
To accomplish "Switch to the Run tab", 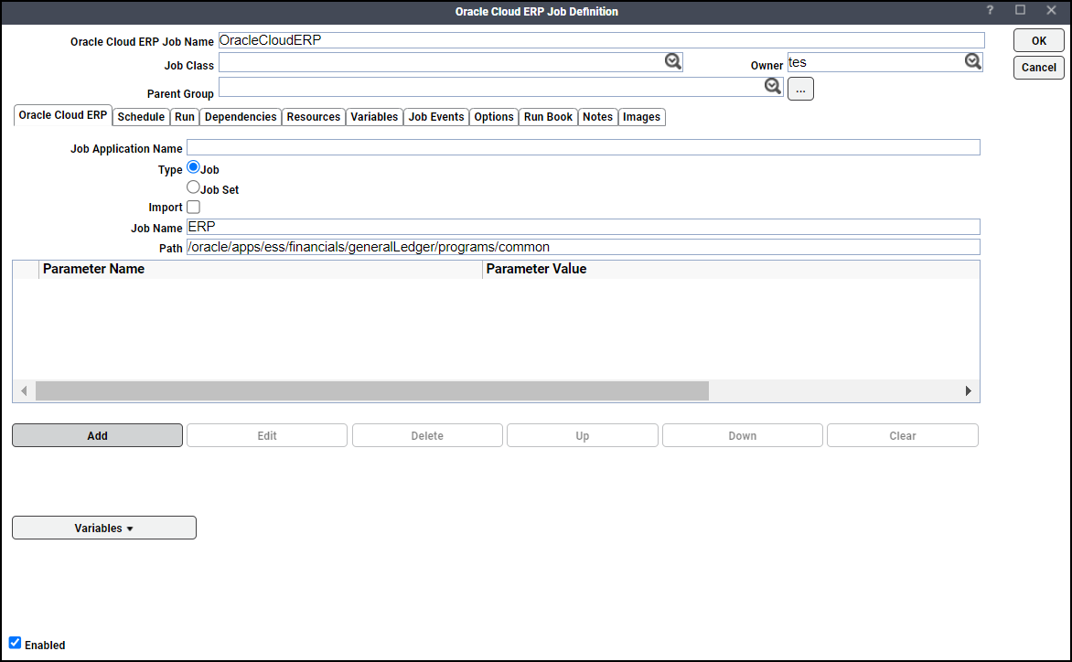I will (185, 117).
